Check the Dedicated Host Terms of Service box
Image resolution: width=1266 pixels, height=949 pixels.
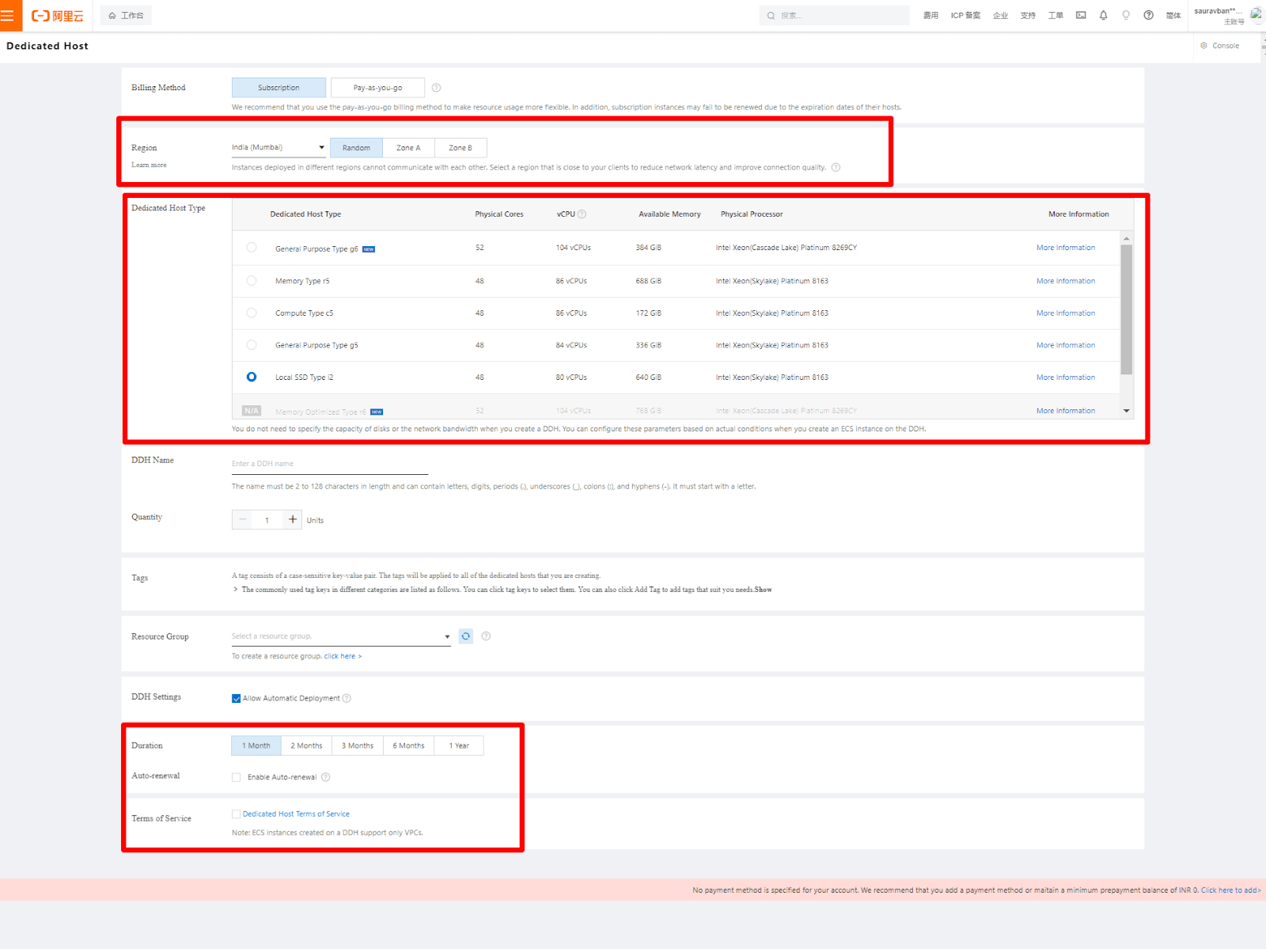236,814
